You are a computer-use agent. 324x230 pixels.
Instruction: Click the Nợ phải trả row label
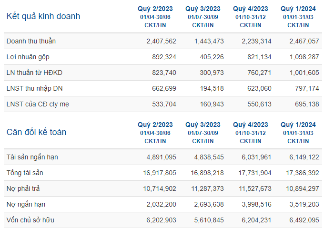point(23,188)
